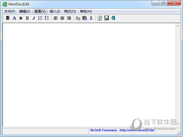Open the 文件(F) menu
This screenshot has height=137, width=183.
click(10, 11)
